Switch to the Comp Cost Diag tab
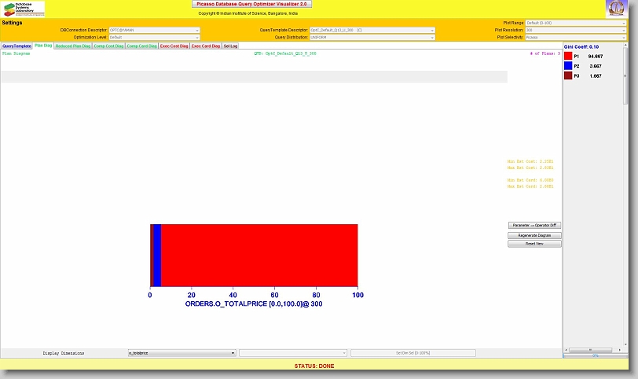 [108, 46]
